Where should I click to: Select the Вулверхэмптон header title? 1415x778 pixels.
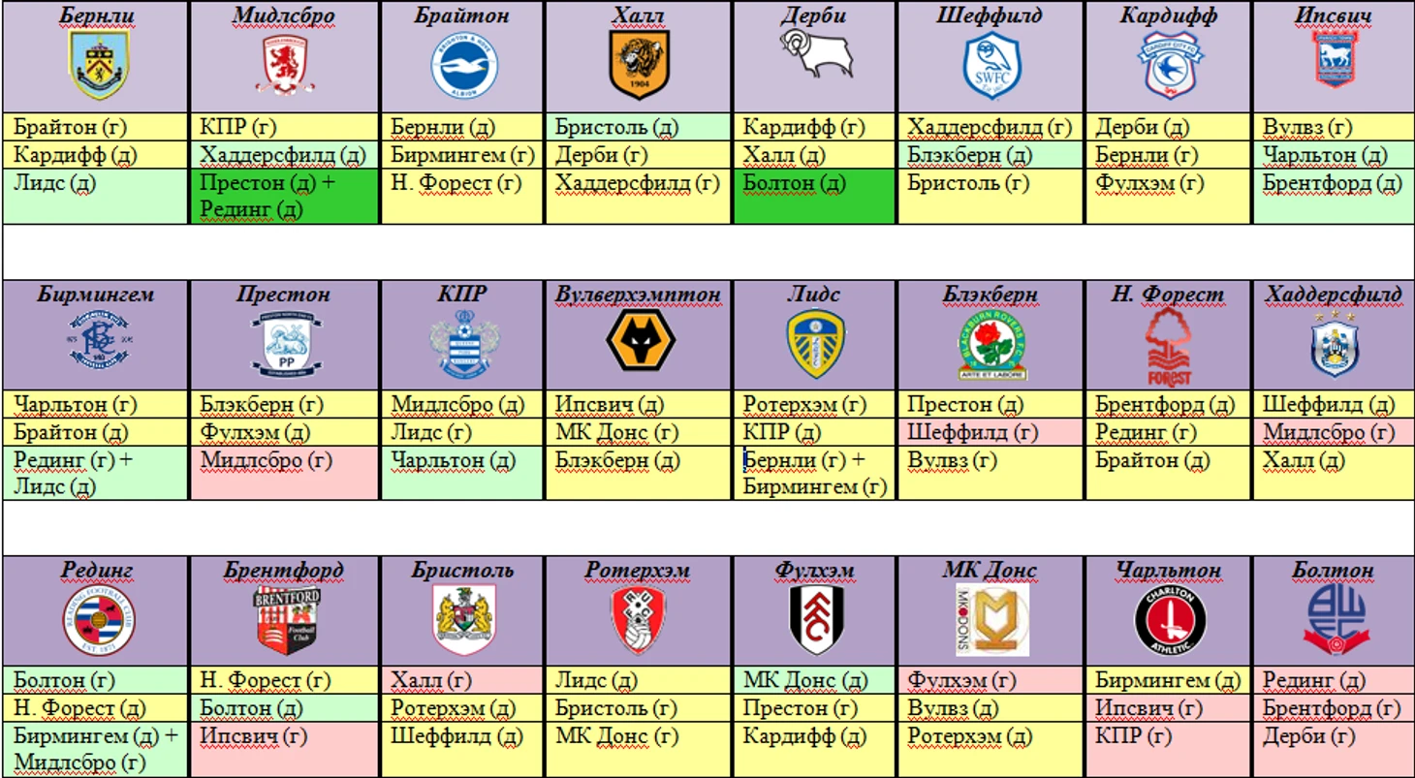point(639,294)
